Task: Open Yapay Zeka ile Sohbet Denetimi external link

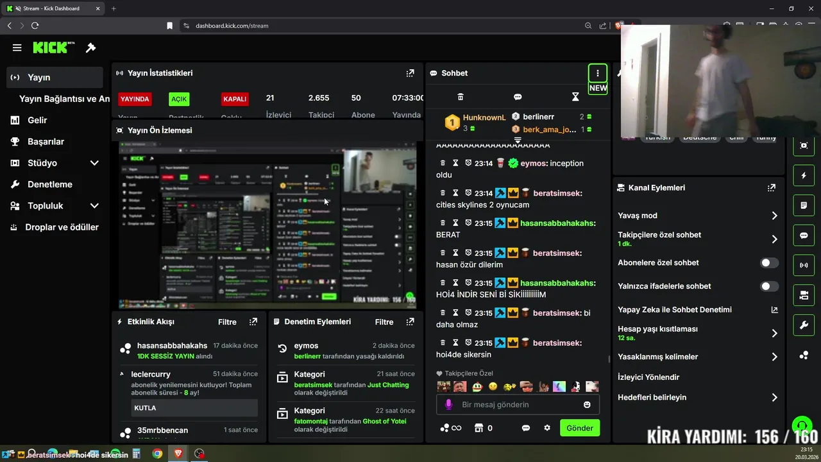Action: point(774,309)
